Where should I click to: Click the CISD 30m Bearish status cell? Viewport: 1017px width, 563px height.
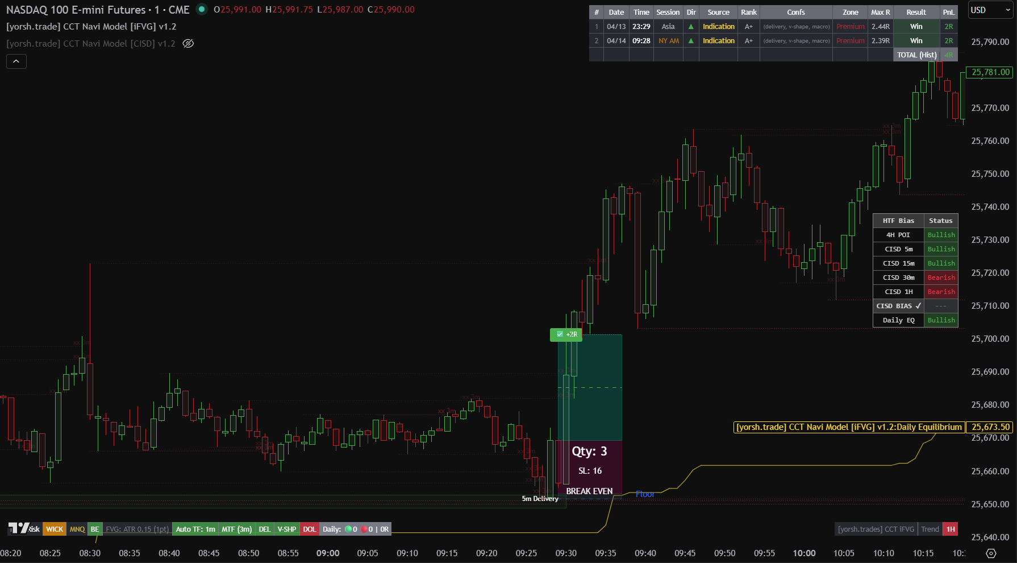(941, 278)
